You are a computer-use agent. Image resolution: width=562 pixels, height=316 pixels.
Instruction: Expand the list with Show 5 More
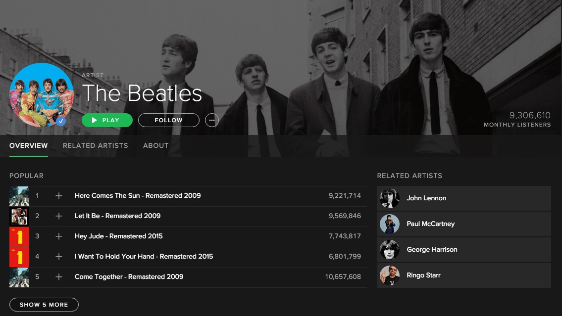tap(44, 305)
